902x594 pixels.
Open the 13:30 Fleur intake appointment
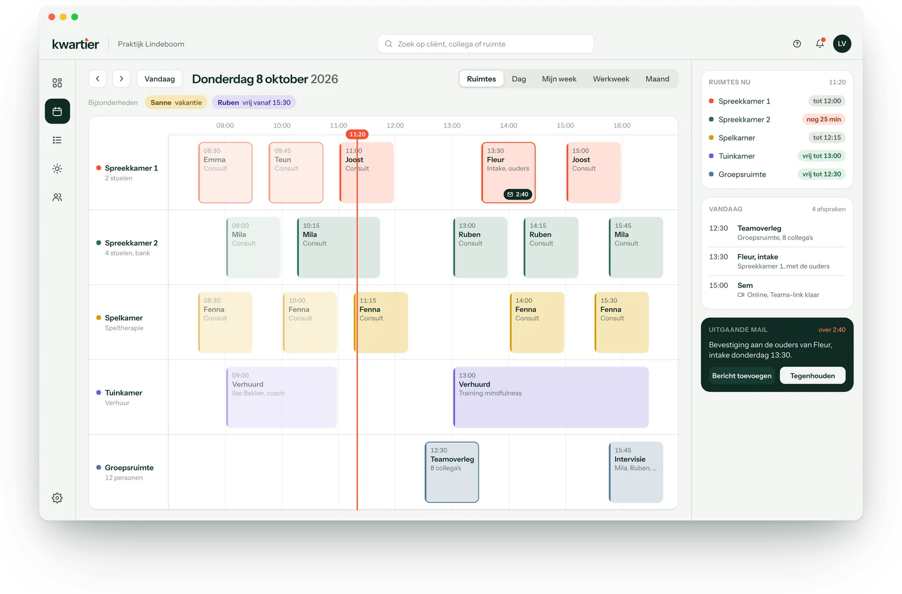tap(508, 173)
